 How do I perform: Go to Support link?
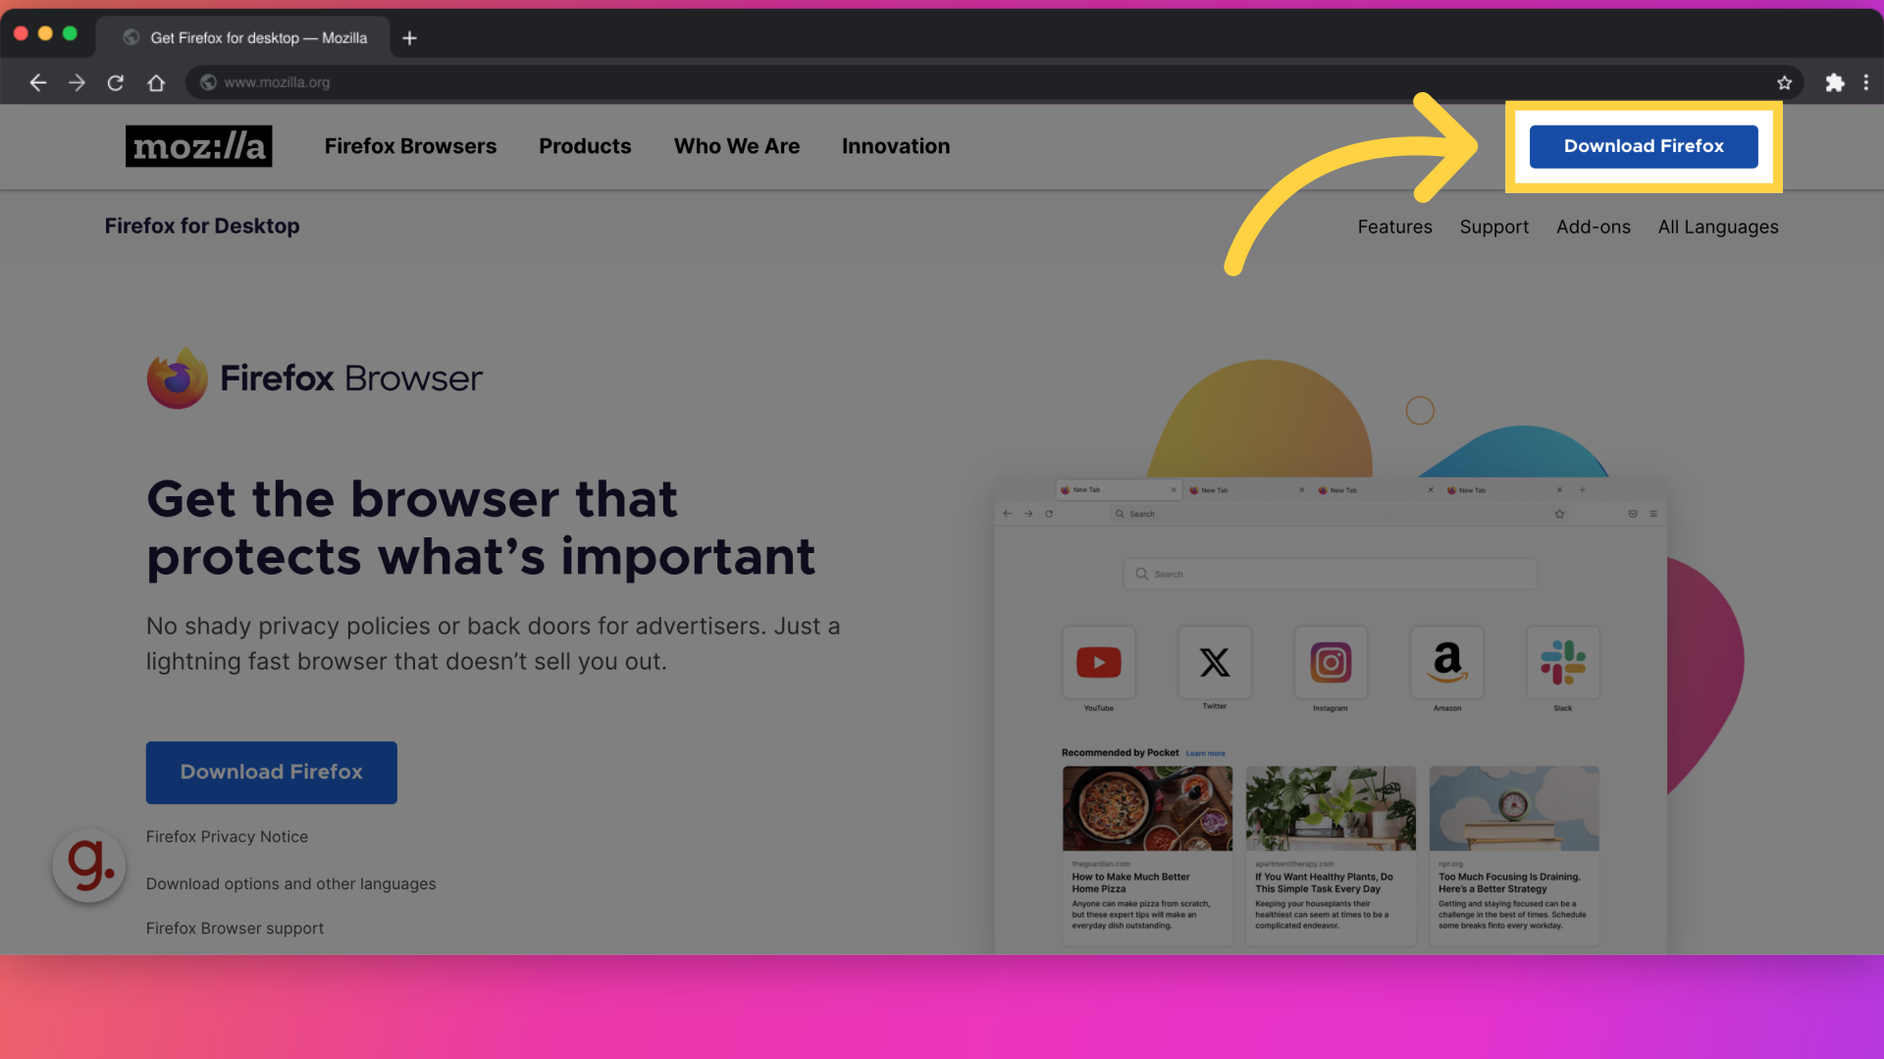pos(1494,227)
